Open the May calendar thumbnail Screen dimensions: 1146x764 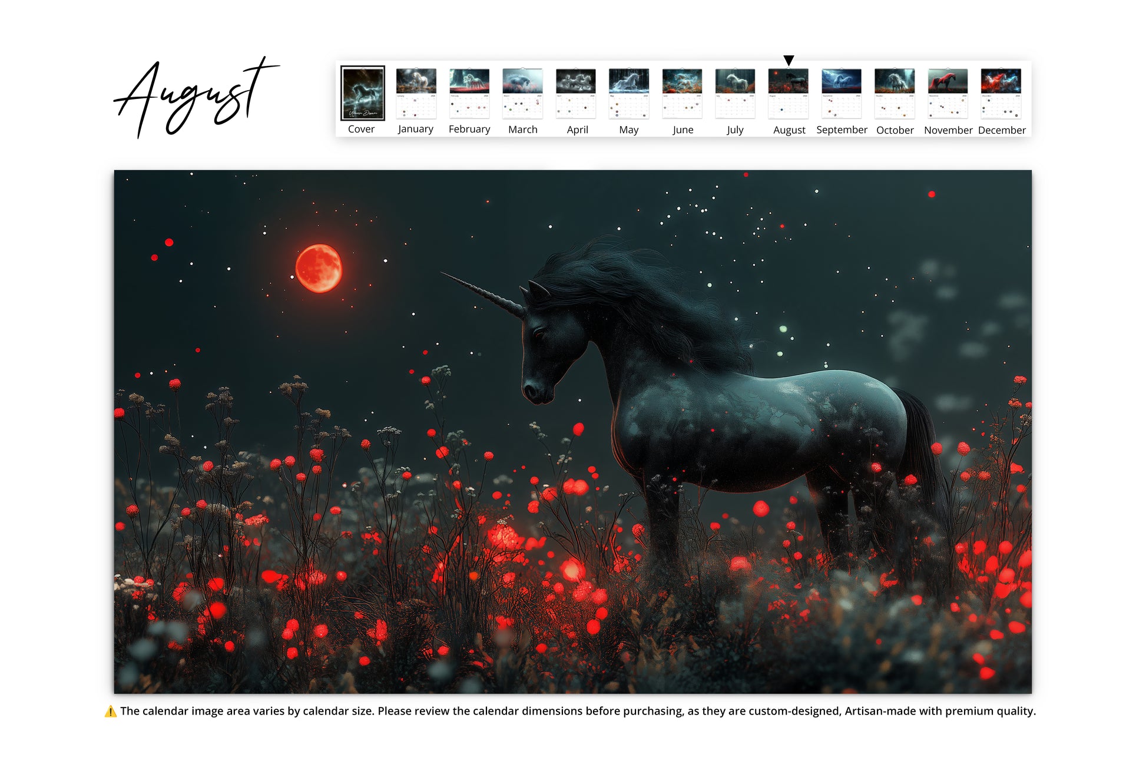(629, 93)
